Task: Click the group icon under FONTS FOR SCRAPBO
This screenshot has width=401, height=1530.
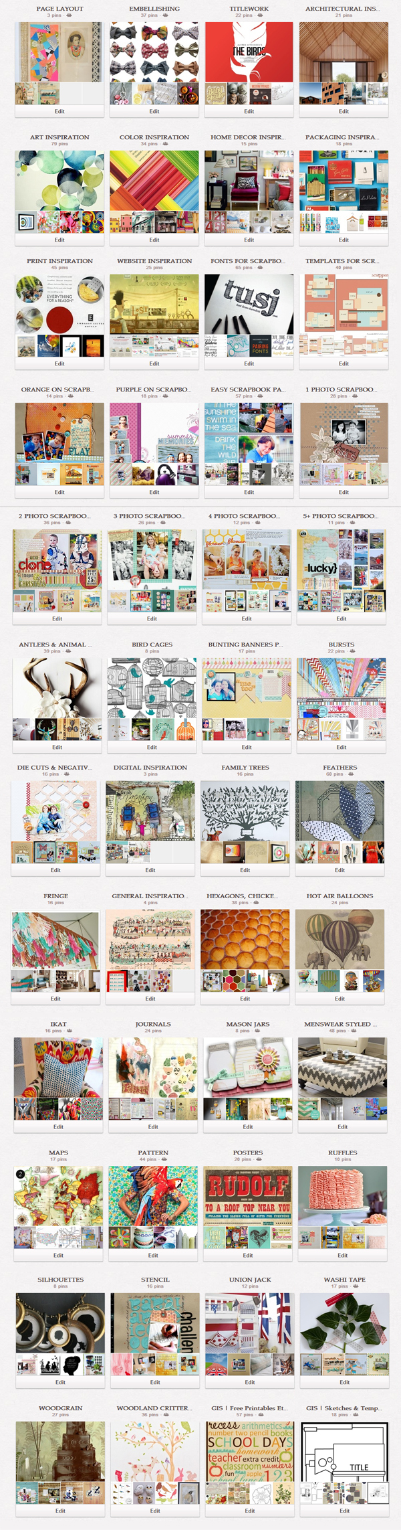Action: click(259, 268)
